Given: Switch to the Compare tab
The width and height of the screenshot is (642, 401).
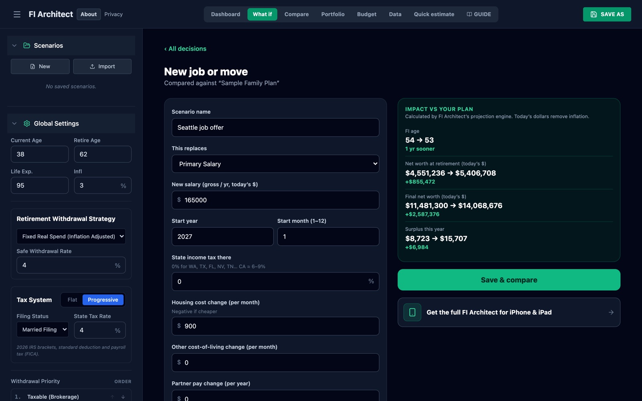Looking at the screenshot, I should [x=297, y=14].
